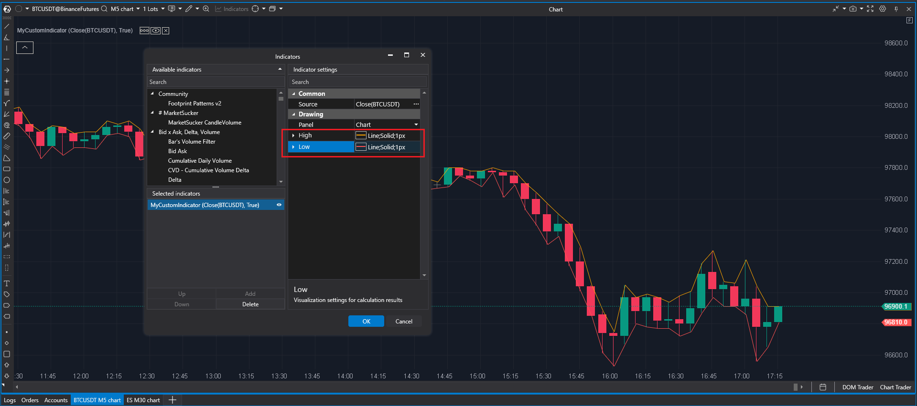Add a new tab with the plus button
Image resolution: width=917 pixels, height=406 pixels.
[173, 400]
